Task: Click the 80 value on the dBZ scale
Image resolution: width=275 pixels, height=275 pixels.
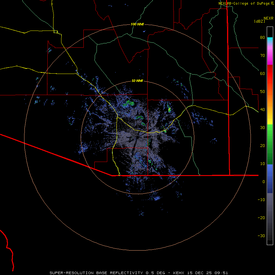Action: pos(262,38)
